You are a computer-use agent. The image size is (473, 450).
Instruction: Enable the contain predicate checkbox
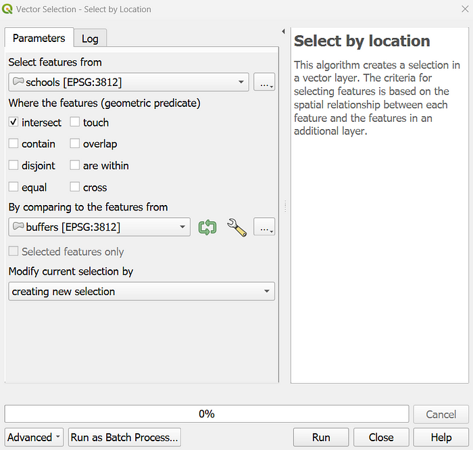pos(14,143)
